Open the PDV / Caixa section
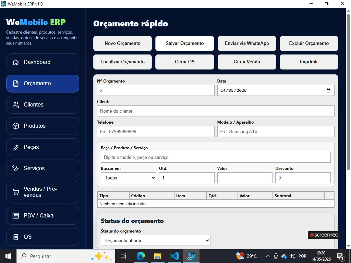The image size is (351, 263). point(43,216)
